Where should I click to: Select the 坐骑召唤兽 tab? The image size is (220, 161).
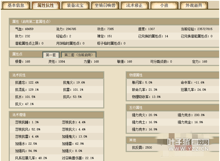[105, 5]
